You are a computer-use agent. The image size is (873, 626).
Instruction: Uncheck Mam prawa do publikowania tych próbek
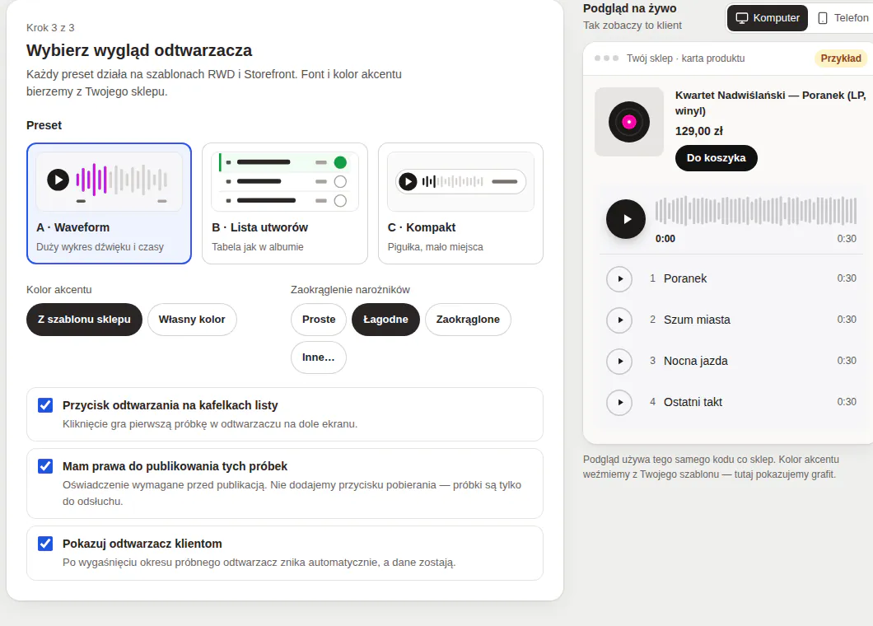(x=45, y=465)
